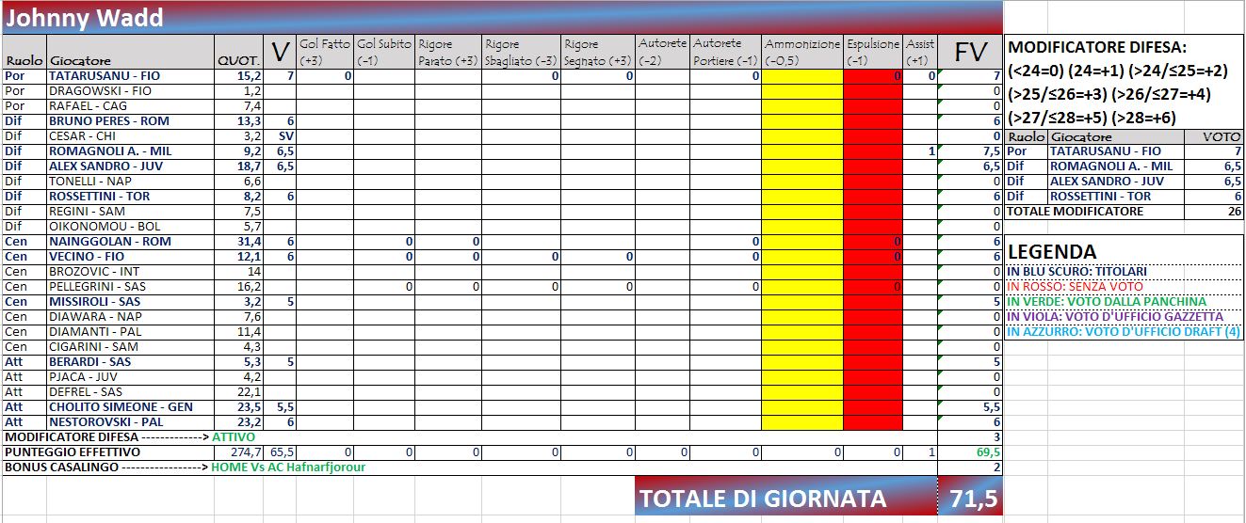Click the 'DRAGOWSKI - FIO' player cell
Image resolution: width=1246 pixels, height=523 pixels.
(130, 90)
